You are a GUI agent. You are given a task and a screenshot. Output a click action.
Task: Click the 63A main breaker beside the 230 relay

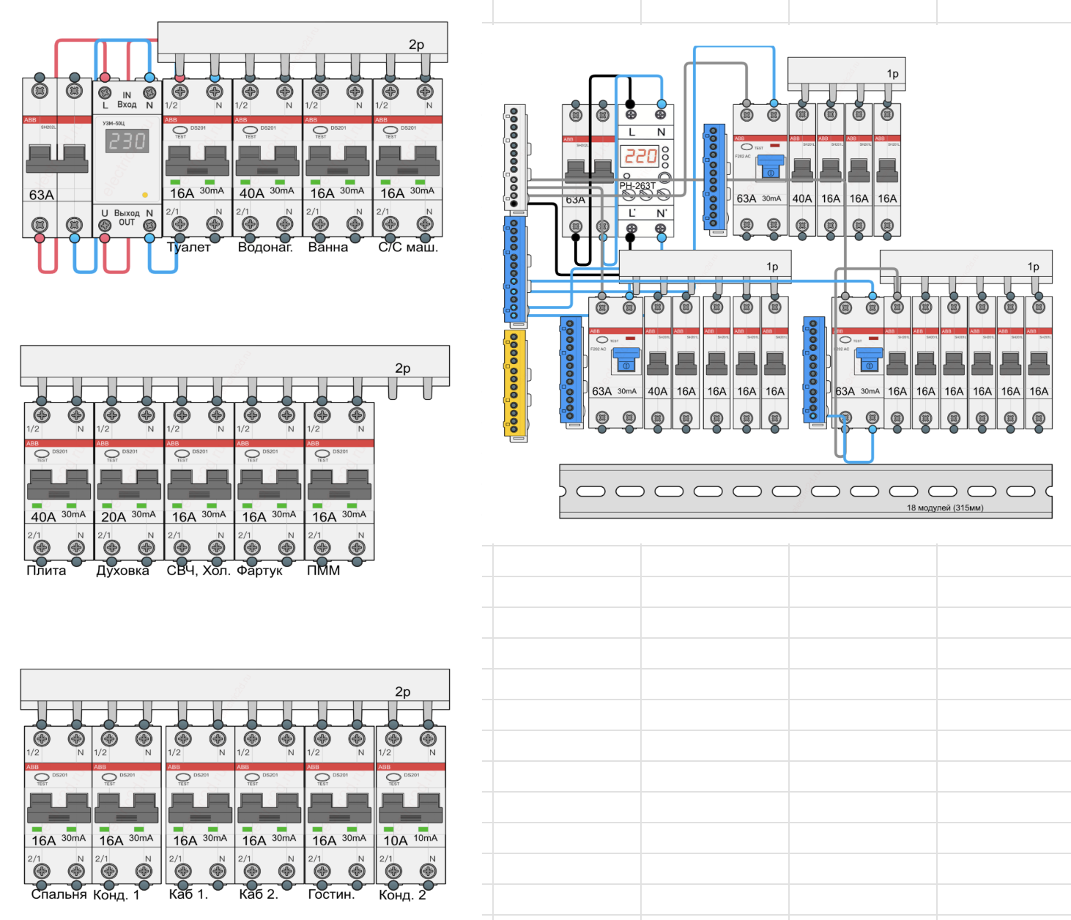[57, 157]
